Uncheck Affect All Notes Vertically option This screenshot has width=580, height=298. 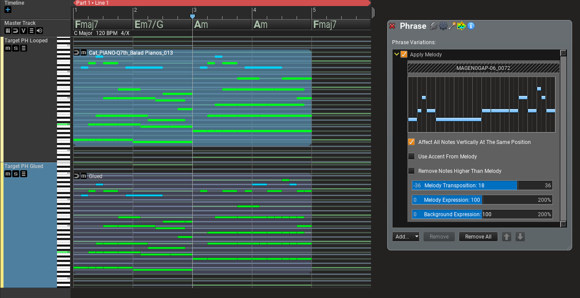click(x=411, y=142)
